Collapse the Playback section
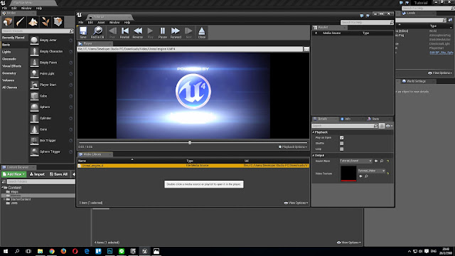The image size is (455, 256). [314, 132]
